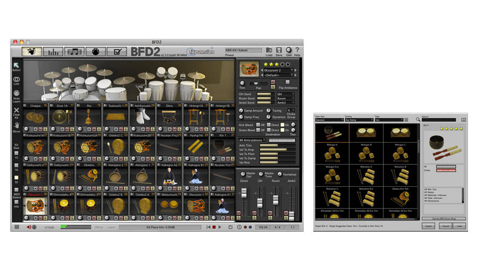Toggle the MIDI Select option
The image size is (477, 271).
[16, 190]
